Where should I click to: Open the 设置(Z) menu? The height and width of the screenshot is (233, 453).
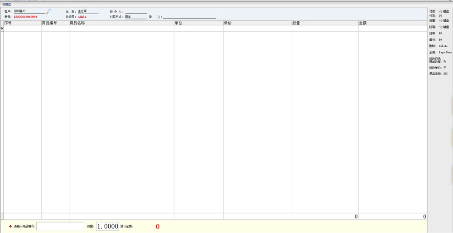pyautogui.click(x=7, y=5)
